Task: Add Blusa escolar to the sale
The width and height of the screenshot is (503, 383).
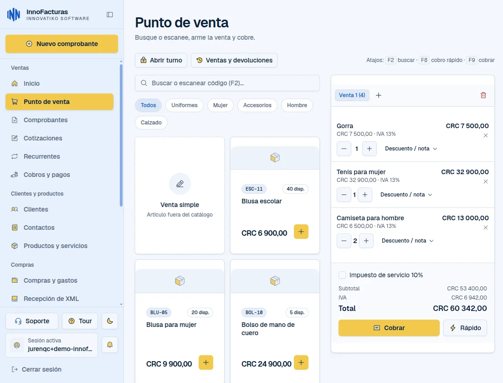Action: point(301,232)
